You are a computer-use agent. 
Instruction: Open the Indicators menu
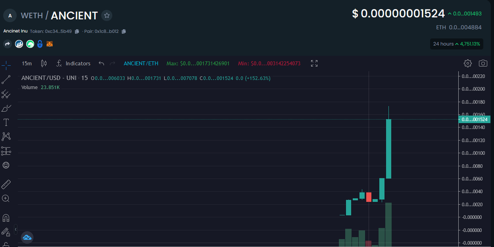coord(73,63)
